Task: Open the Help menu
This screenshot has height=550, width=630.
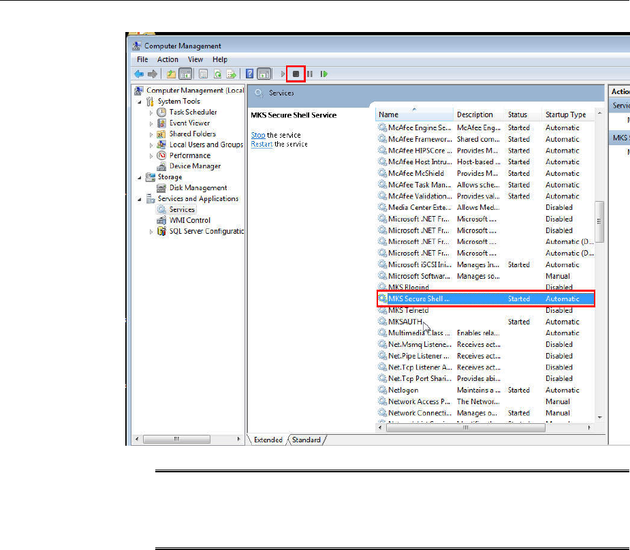Action: pos(220,59)
